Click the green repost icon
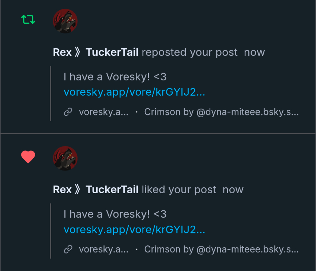Screen dimensions: 316x271 [28, 19]
